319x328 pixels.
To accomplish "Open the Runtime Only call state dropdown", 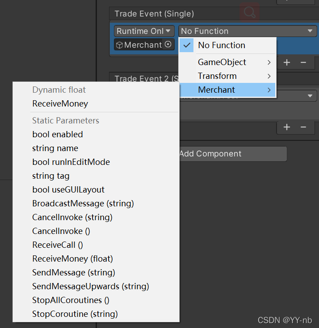I will click(144, 31).
